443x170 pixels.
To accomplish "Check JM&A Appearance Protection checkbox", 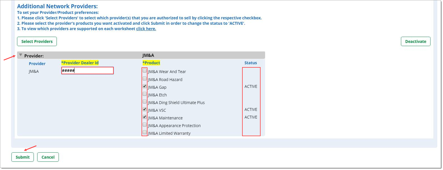I will pos(145,125).
